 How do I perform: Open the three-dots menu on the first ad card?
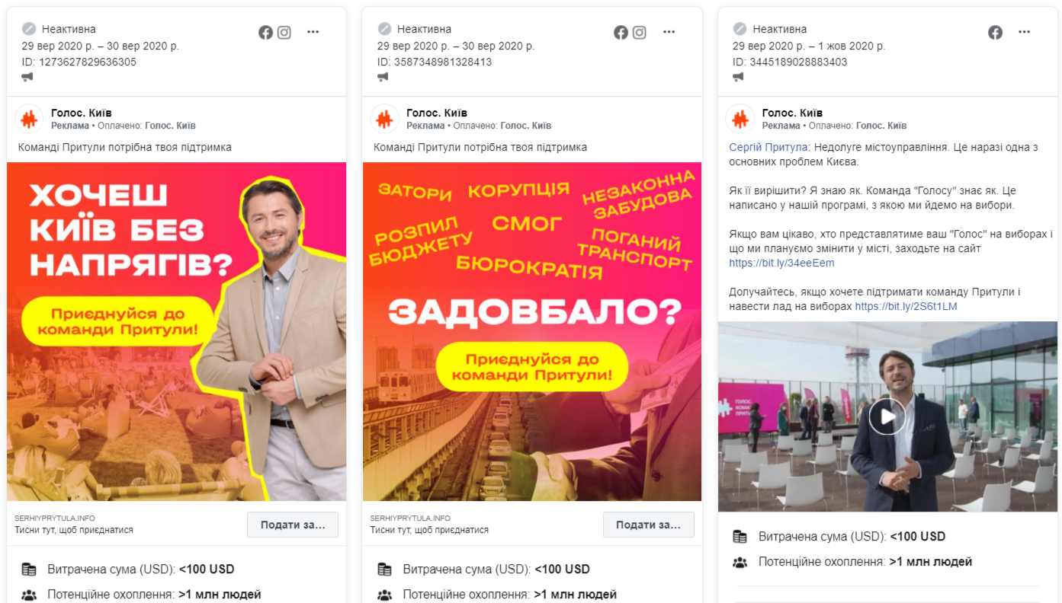tap(313, 32)
